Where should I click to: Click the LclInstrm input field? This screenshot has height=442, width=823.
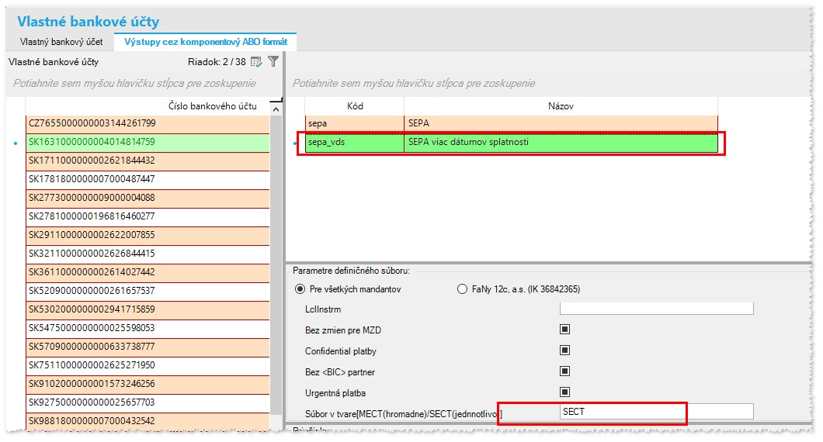(x=656, y=309)
